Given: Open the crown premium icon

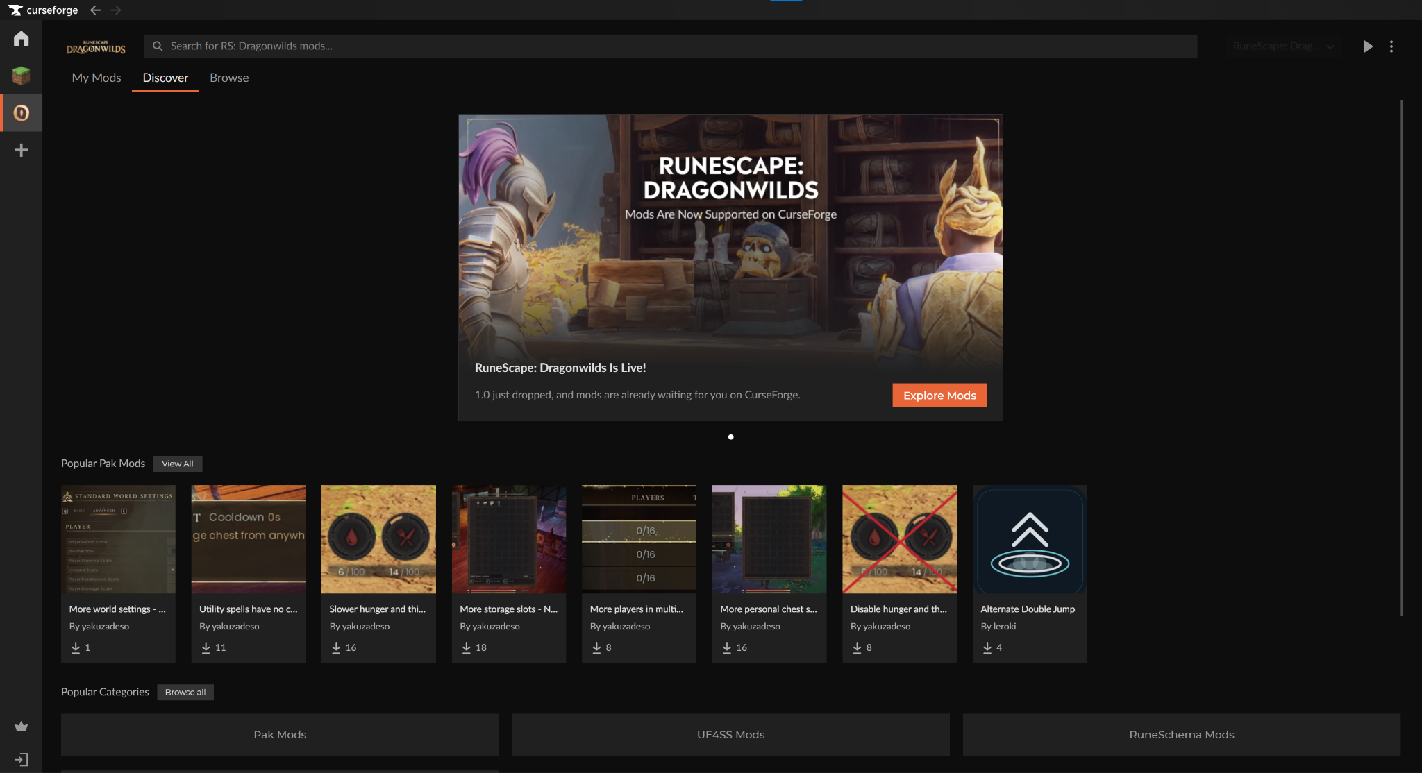Looking at the screenshot, I should point(21,727).
